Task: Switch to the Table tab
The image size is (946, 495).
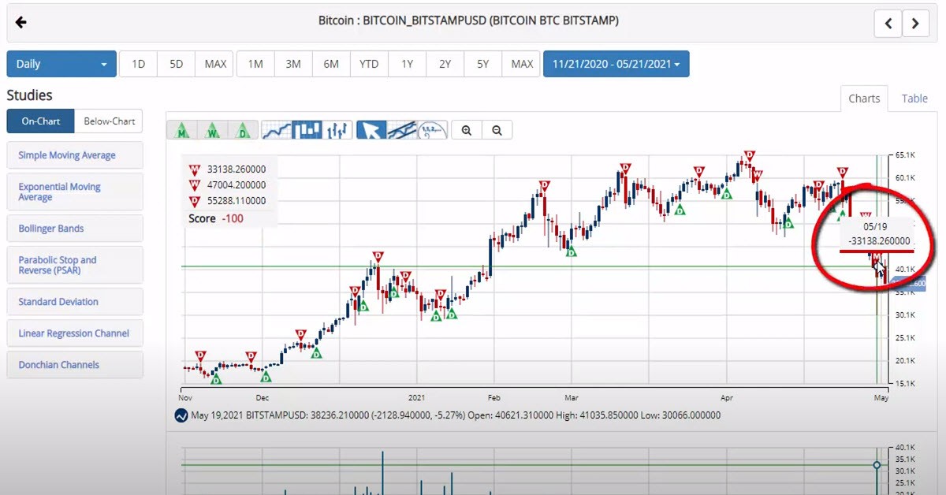Action: coord(914,99)
